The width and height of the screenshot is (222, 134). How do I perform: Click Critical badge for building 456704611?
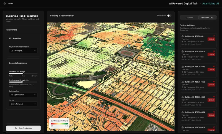point(211,39)
